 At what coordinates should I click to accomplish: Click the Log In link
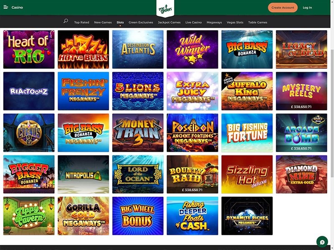(x=307, y=7)
